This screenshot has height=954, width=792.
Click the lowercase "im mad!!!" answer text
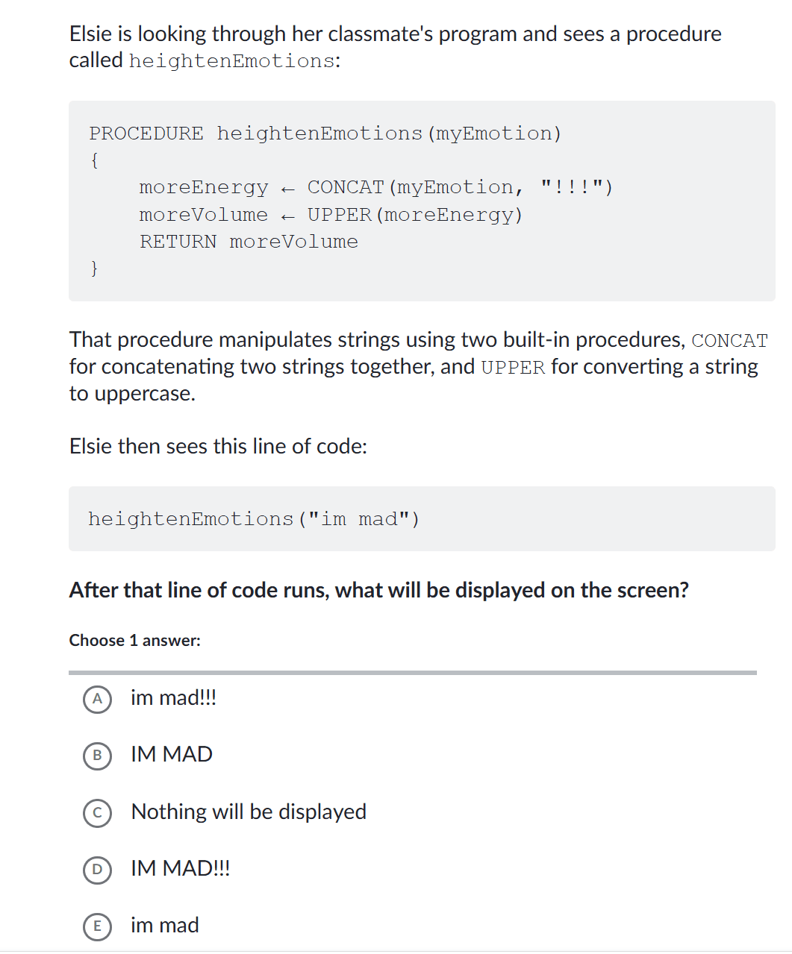point(173,698)
